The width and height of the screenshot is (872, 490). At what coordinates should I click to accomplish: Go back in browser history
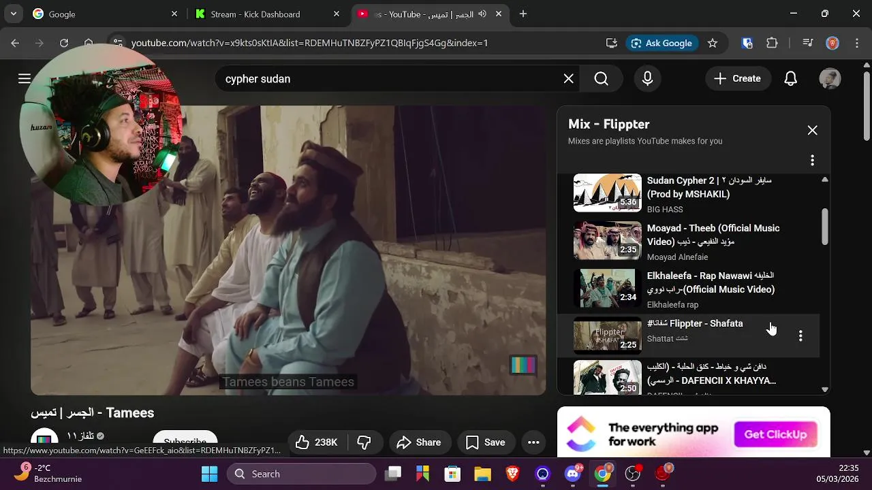(x=15, y=43)
